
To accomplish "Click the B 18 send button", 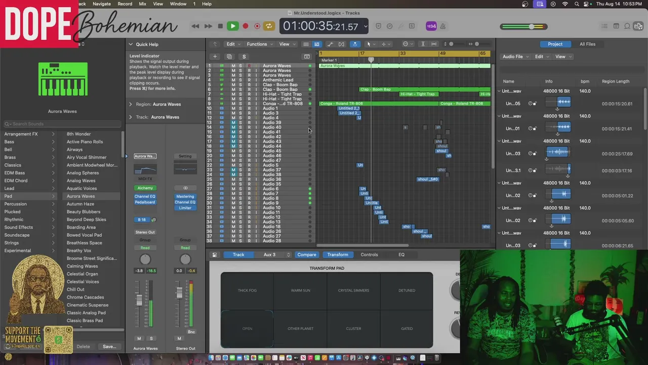I will coord(142,220).
